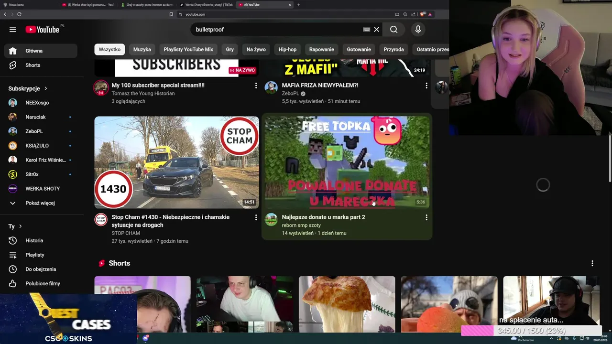612x344 pixels.
Task: Open the taskbar clock and date
Action: (x=600, y=339)
